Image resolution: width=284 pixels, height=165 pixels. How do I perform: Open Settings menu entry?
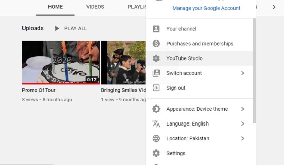[x=200, y=153]
